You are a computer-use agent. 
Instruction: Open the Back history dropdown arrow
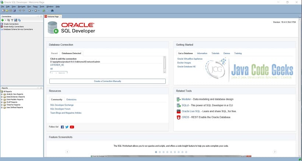(32, 11)
